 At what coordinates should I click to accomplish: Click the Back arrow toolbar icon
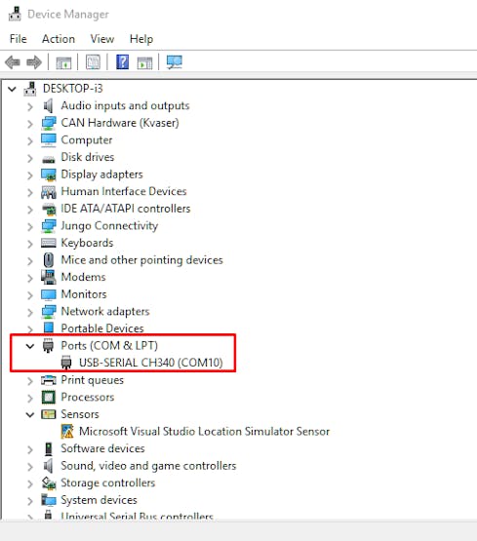click(x=13, y=62)
